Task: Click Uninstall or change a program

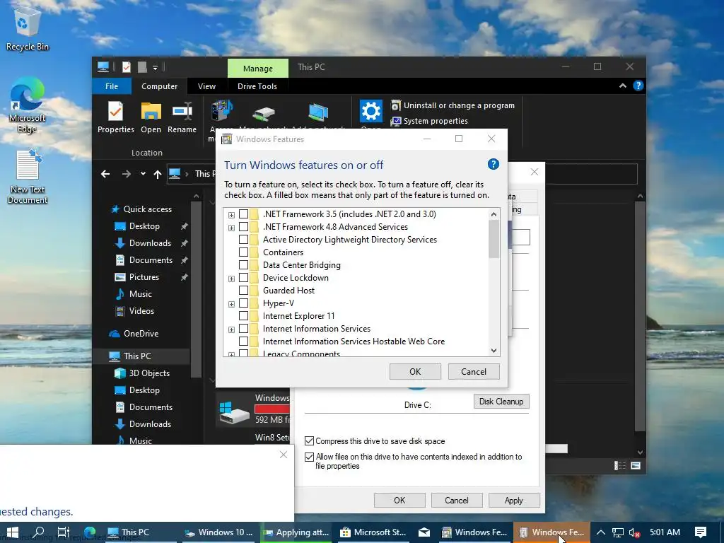Action: tap(453, 105)
